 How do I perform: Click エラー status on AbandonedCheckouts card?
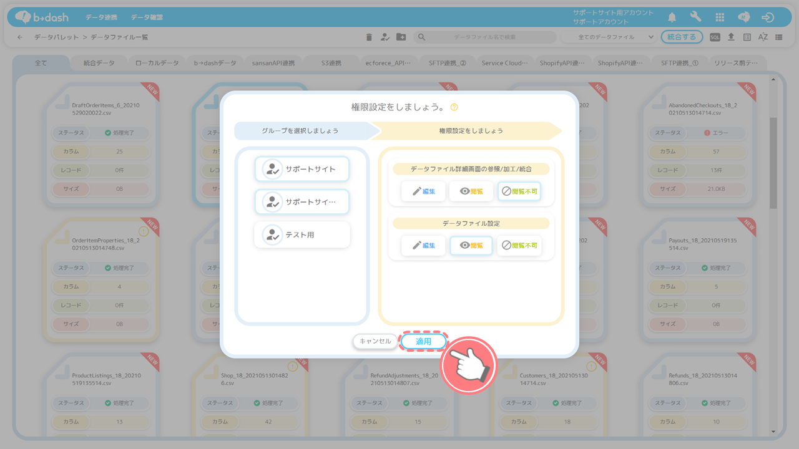click(715, 133)
